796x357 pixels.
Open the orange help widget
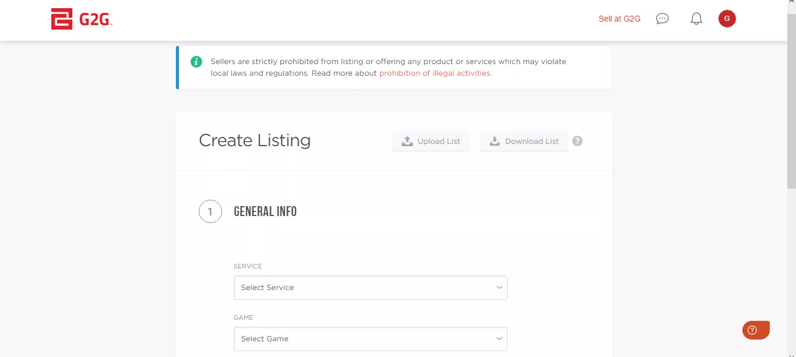(756, 330)
